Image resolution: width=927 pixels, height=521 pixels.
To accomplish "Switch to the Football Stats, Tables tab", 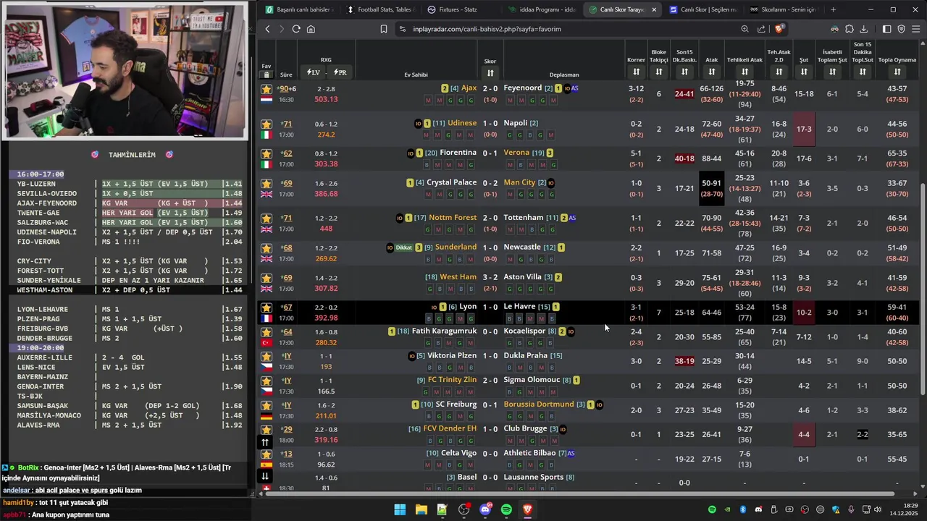I will (x=380, y=9).
